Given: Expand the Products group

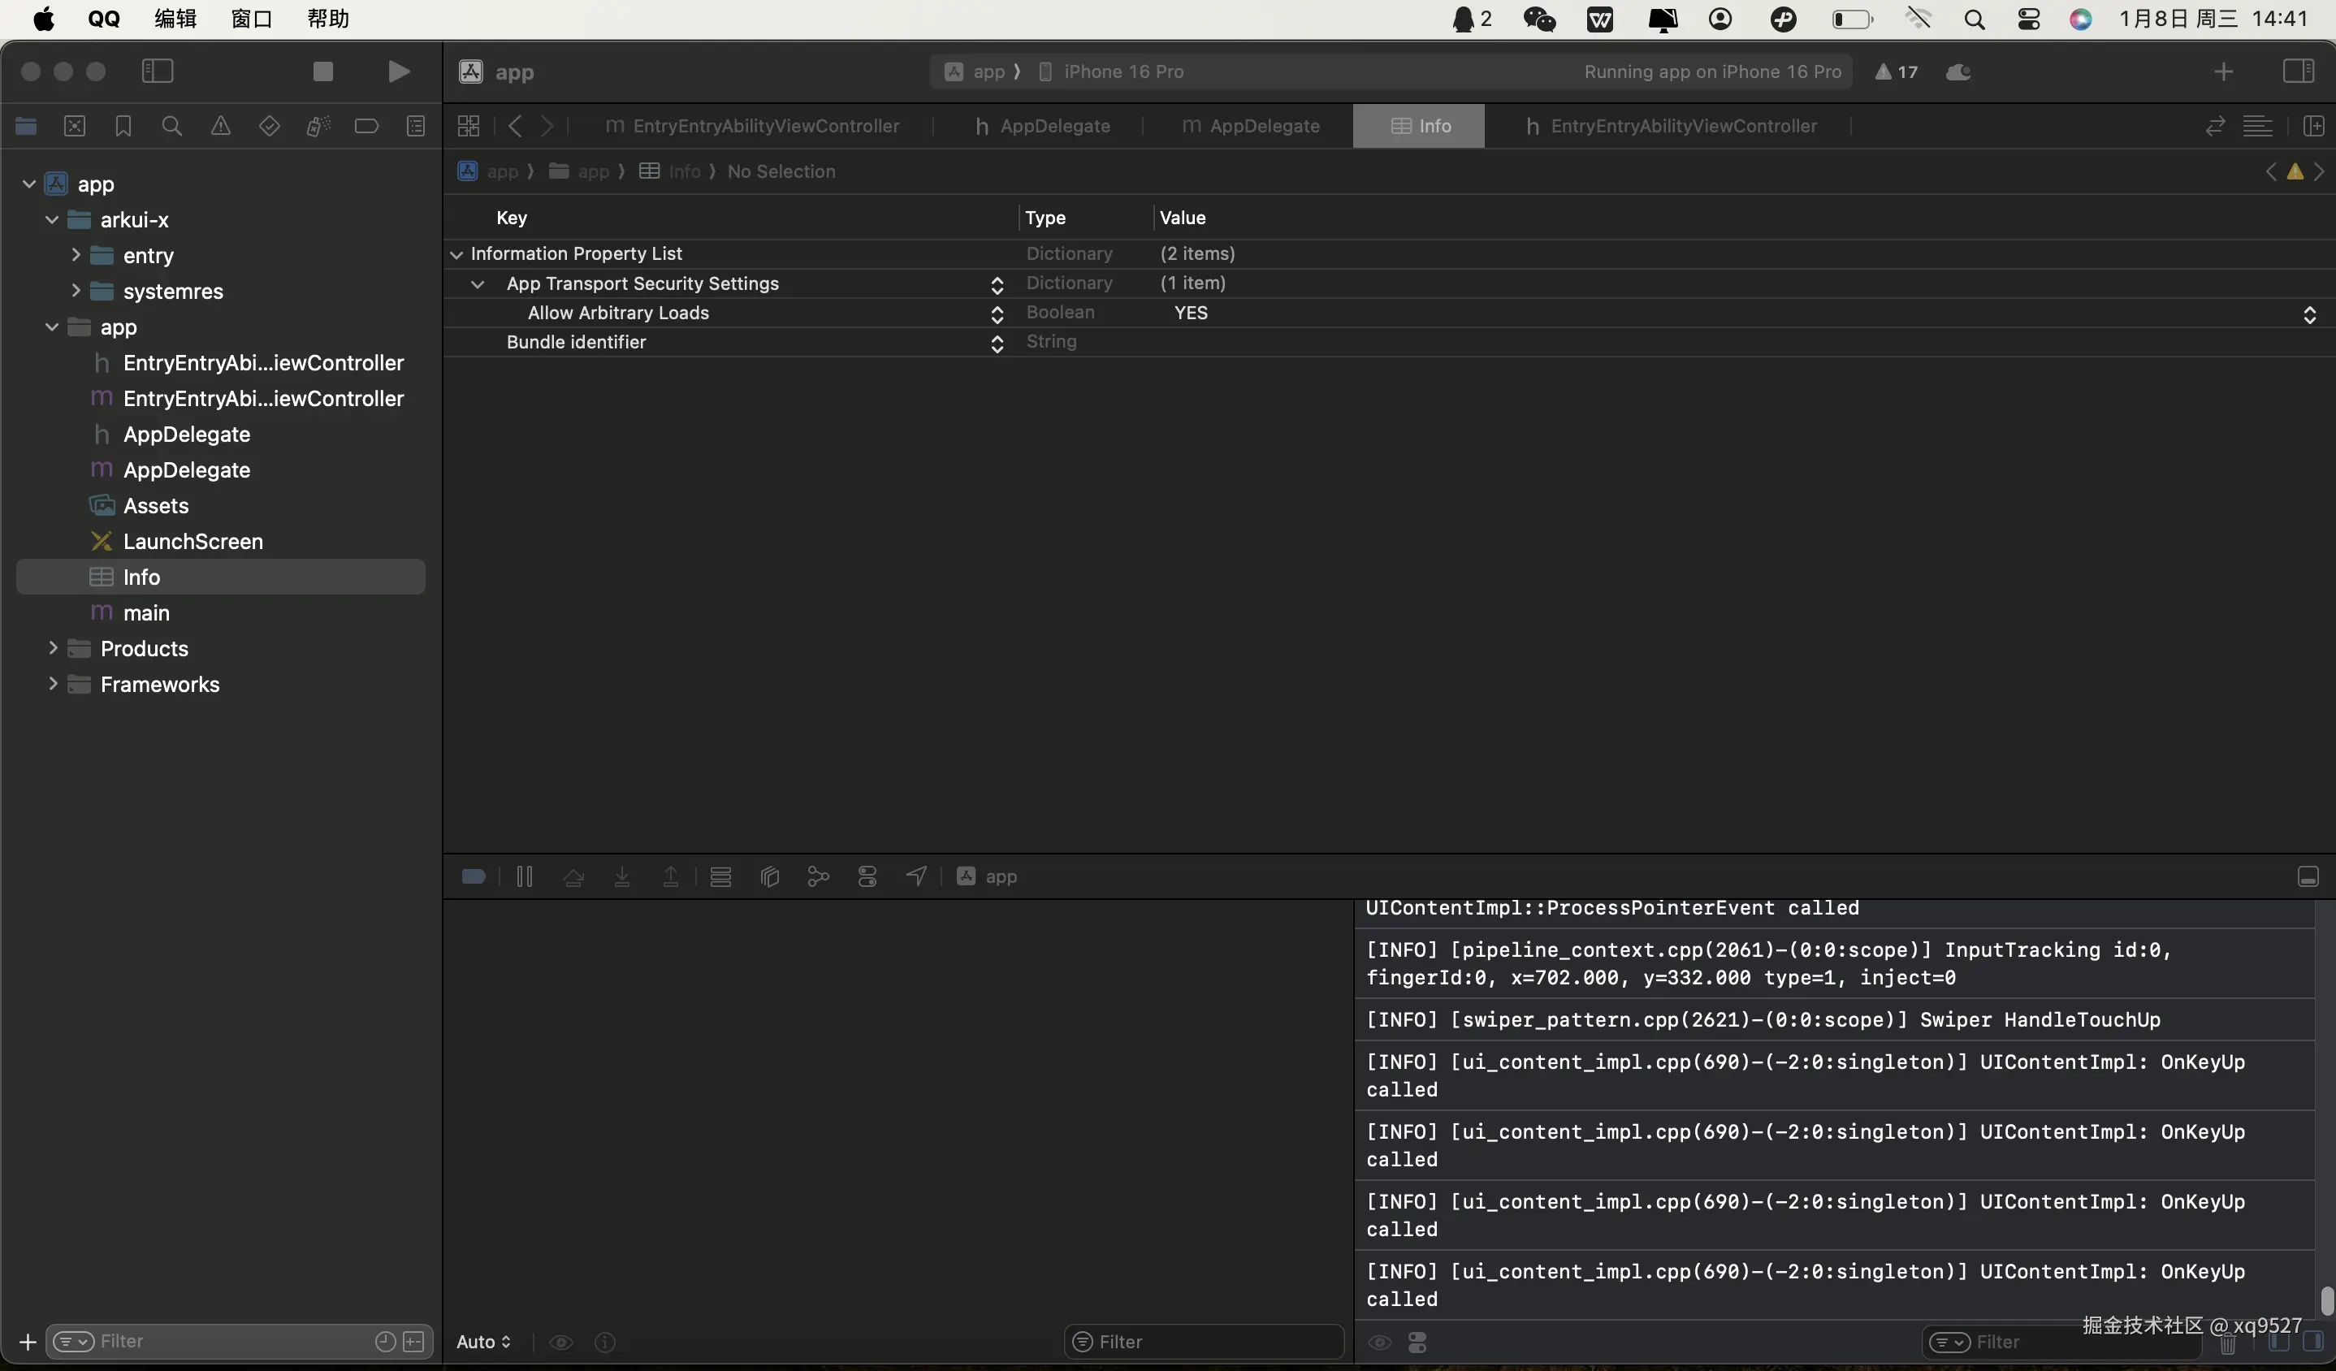Looking at the screenshot, I should (x=53, y=648).
